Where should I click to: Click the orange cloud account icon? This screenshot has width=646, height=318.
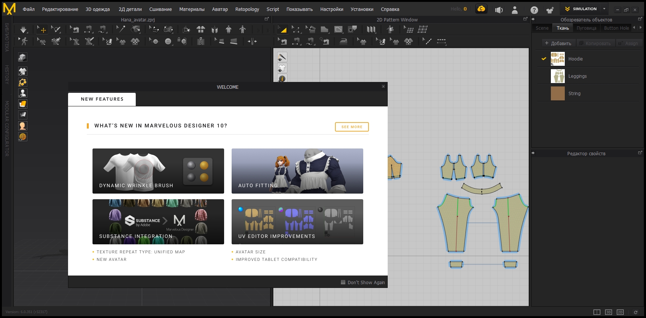[x=481, y=9]
